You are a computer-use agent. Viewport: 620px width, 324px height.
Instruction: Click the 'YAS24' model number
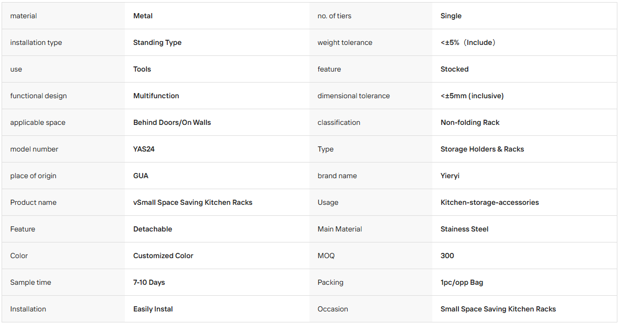click(x=144, y=149)
